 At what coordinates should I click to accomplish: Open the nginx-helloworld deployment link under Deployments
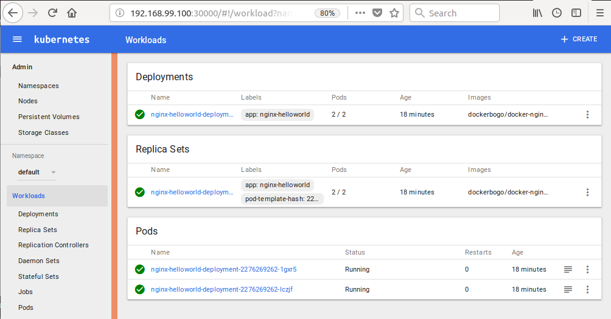click(192, 114)
